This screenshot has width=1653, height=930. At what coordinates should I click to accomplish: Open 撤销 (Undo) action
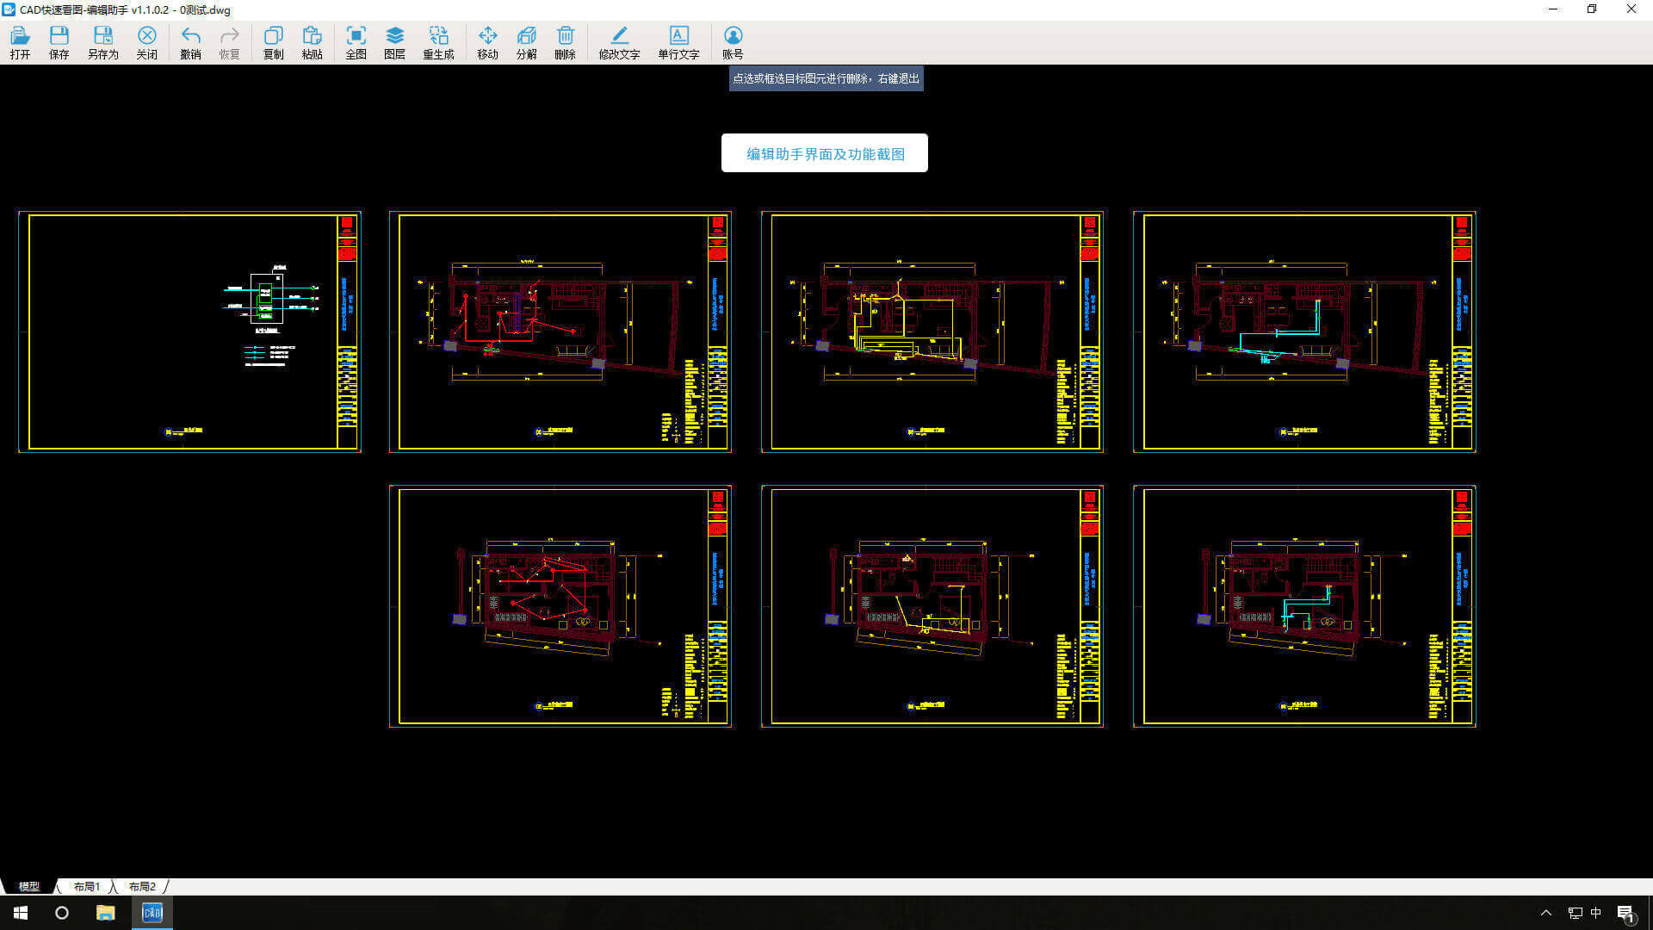189,42
